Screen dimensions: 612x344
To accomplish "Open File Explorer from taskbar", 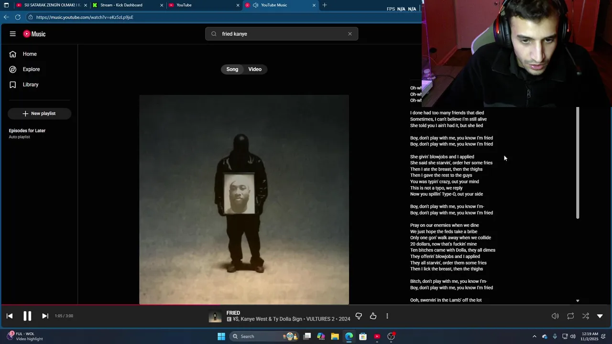I will pos(335,336).
